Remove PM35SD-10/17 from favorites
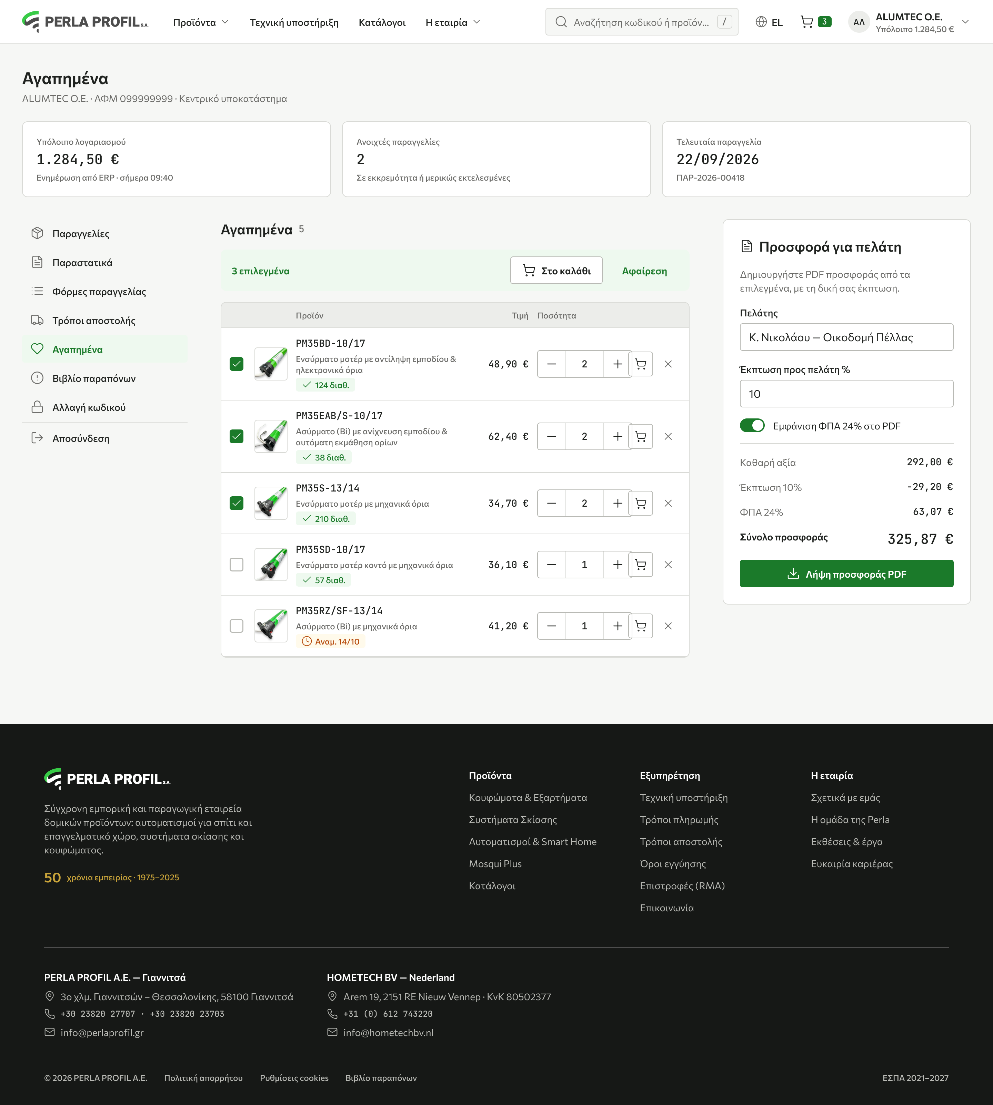Screen dimensions: 993x1105 (668, 565)
